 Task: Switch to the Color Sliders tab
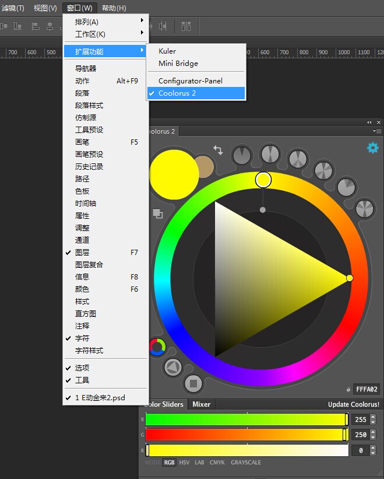164,404
